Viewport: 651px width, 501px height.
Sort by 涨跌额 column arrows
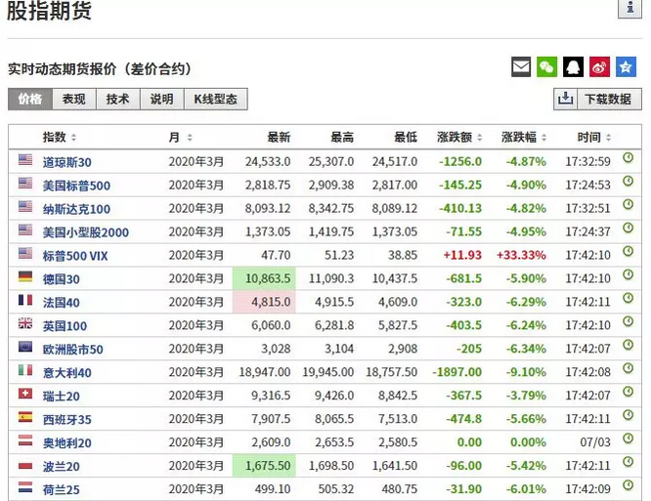480,138
